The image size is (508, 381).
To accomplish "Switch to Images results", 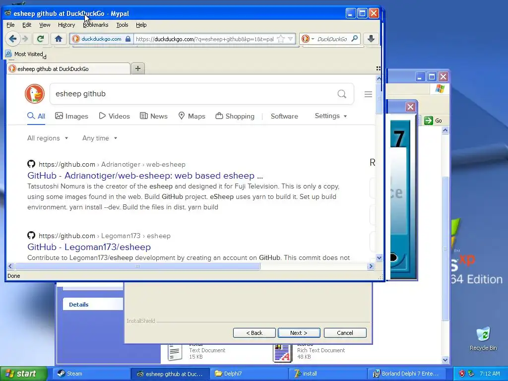I will click(71, 116).
